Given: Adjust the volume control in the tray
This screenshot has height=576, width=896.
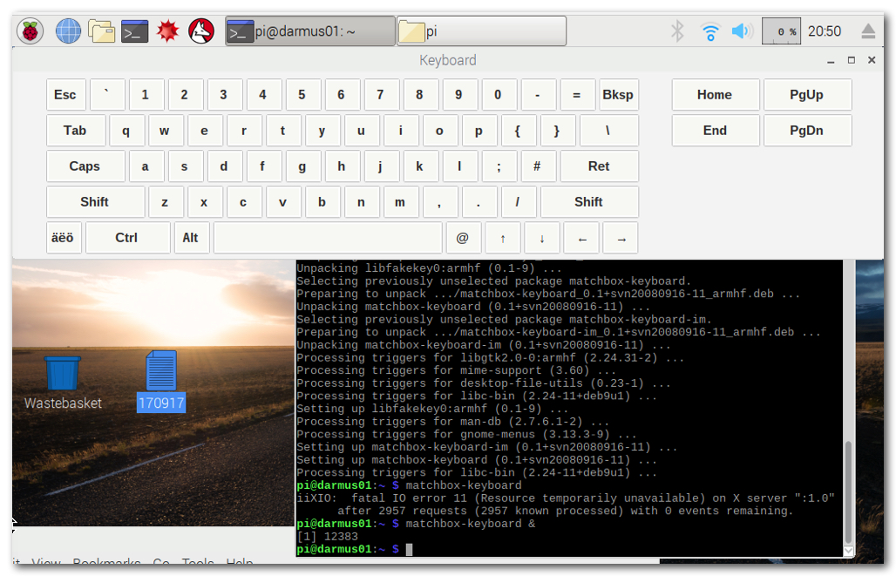Looking at the screenshot, I should point(742,29).
